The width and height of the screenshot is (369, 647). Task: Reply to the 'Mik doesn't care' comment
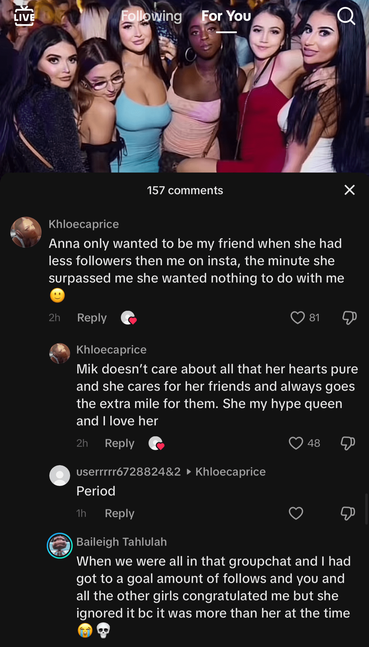coord(119,443)
